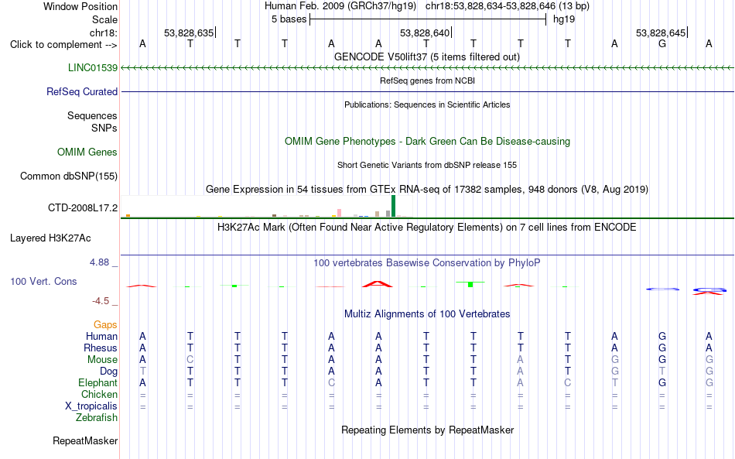Click the pink GTEx expression bar
This screenshot has width=735, height=459.
(339, 213)
